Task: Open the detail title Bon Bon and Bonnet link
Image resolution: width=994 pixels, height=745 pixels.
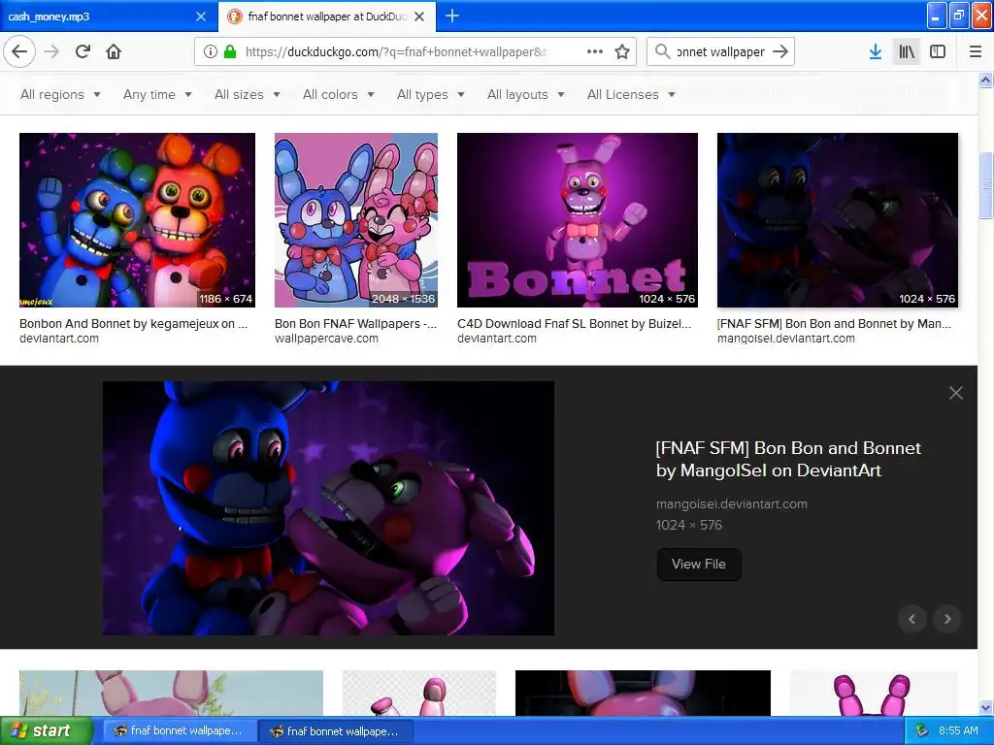Action: [x=788, y=459]
